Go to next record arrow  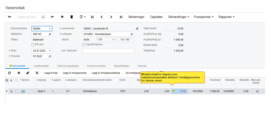click(111, 17)
